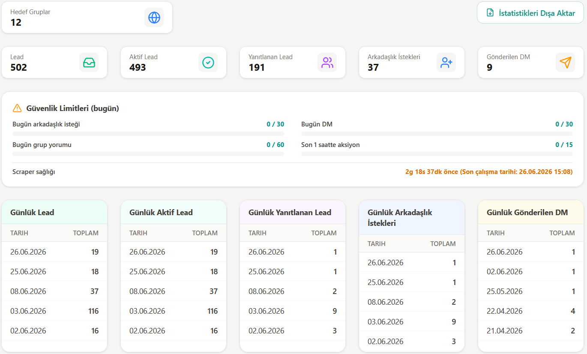Select the 03.06.2026 row in Günlük Lead

pos(54,311)
